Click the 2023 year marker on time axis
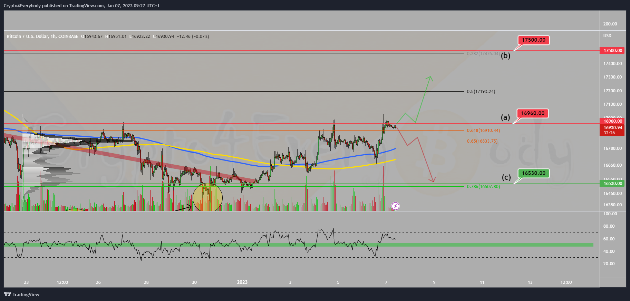 tap(242, 282)
